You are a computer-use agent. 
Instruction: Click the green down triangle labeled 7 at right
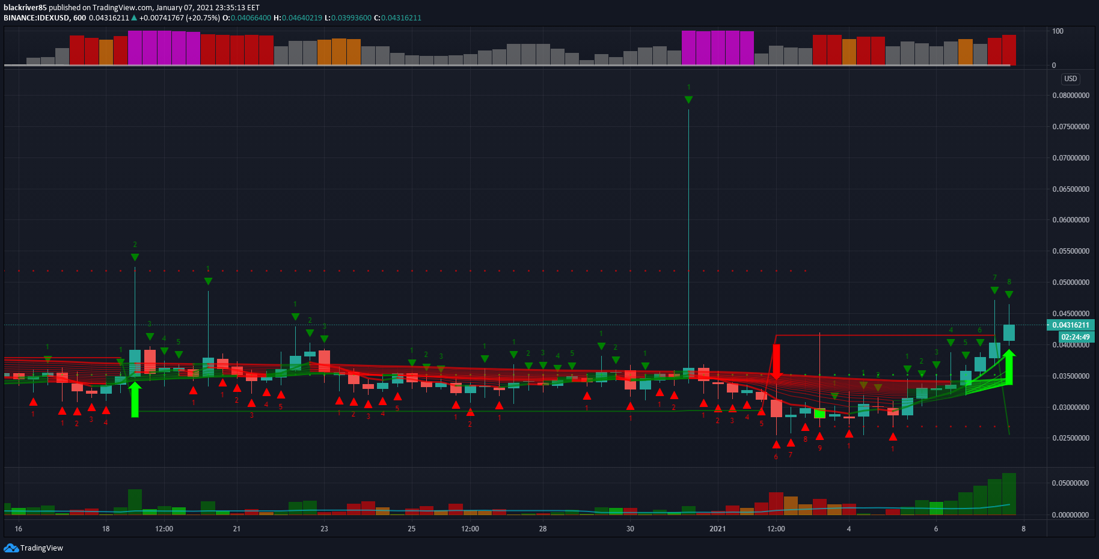[x=994, y=290]
